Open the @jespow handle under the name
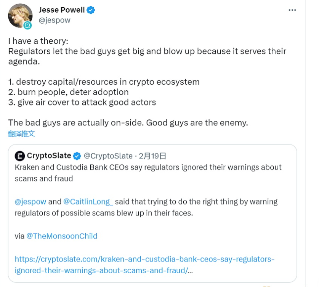319x287 pixels. (55, 21)
